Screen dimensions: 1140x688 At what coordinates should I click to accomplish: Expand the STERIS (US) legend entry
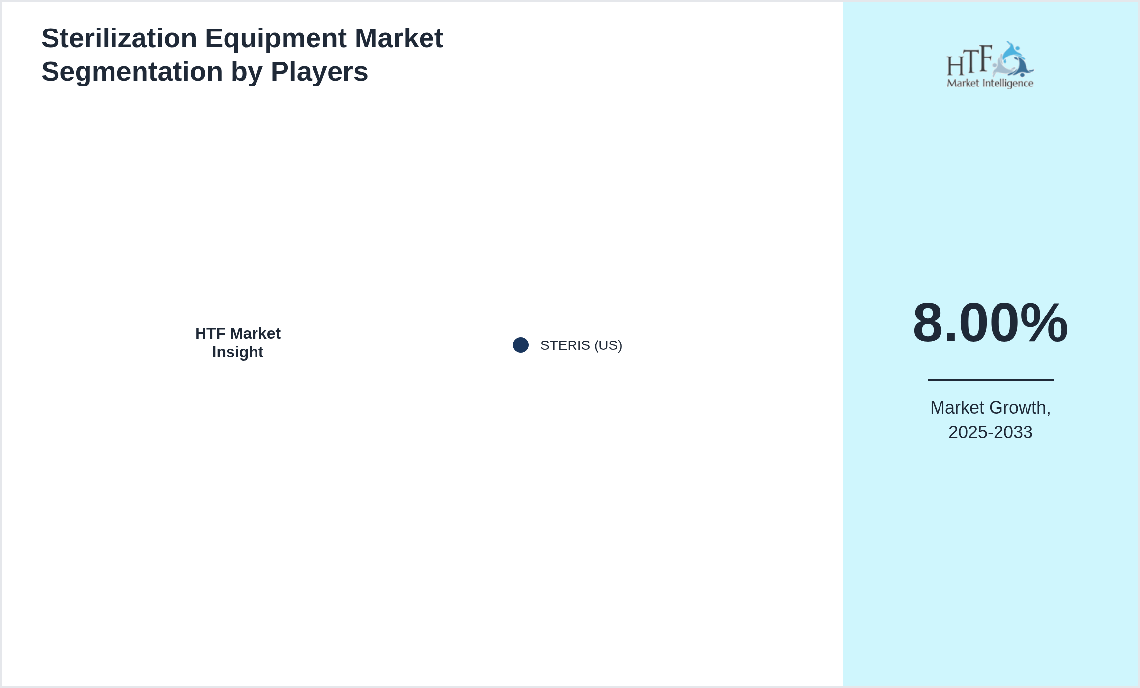[581, 345]
